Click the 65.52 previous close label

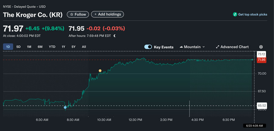coord(262,106)
